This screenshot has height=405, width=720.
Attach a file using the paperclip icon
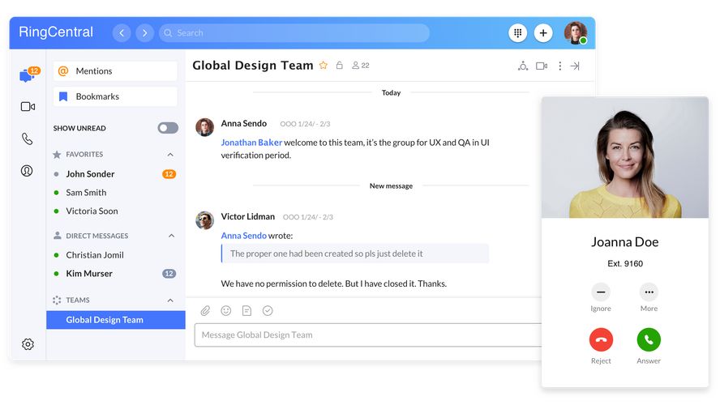(x=206, y=310)
